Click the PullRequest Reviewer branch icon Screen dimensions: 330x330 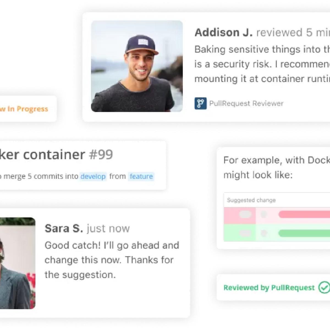pyautogui.click(x=200, y=103)
